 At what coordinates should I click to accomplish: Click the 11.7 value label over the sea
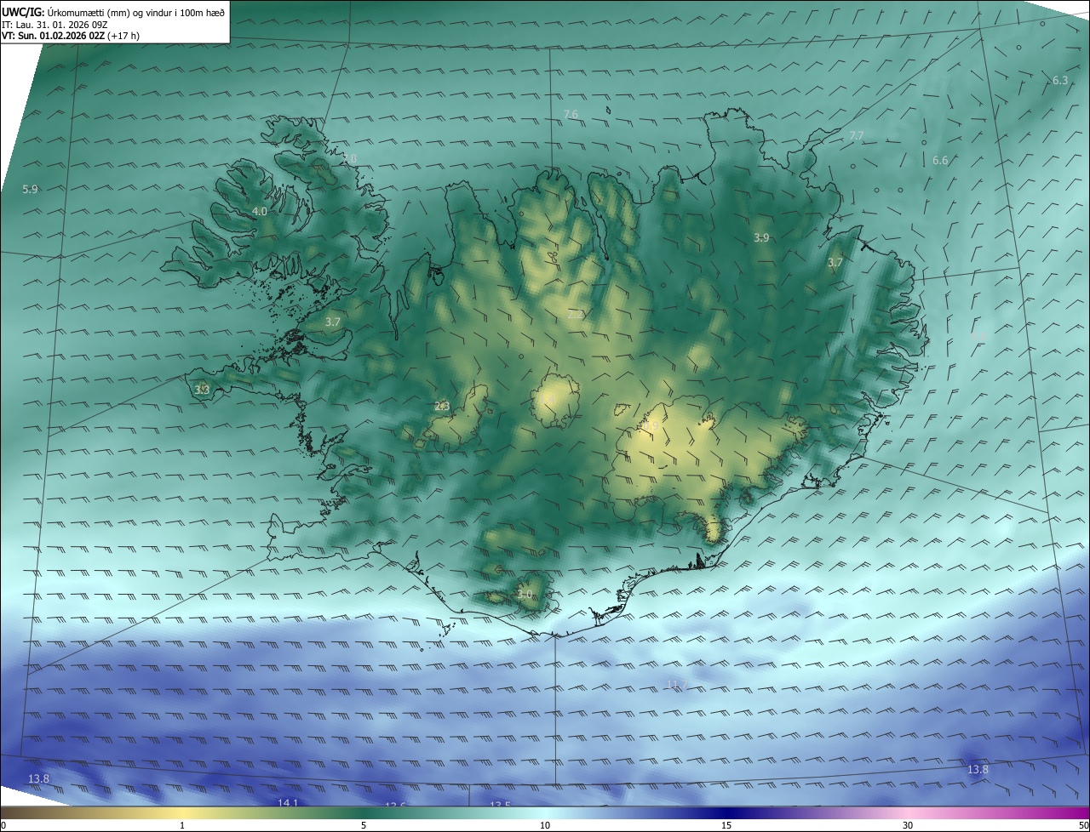coord(676,684)
